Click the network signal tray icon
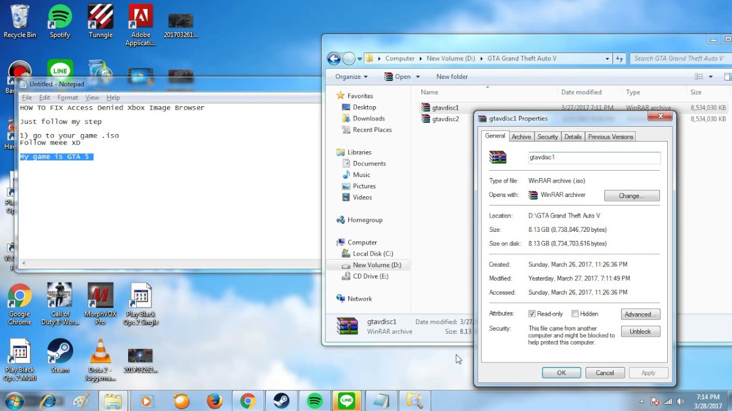 pyautogui.click(x=668, y=401)
